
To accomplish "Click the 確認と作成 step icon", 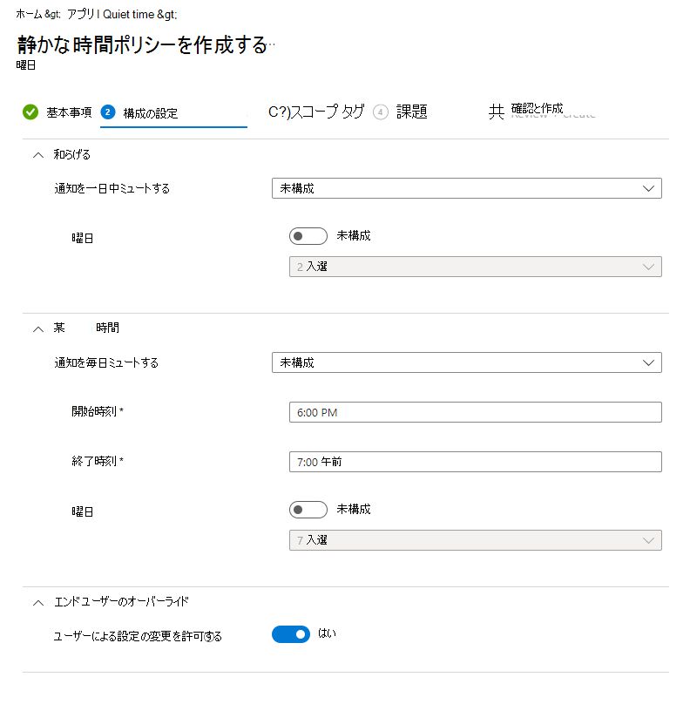I will coord(494,112).
